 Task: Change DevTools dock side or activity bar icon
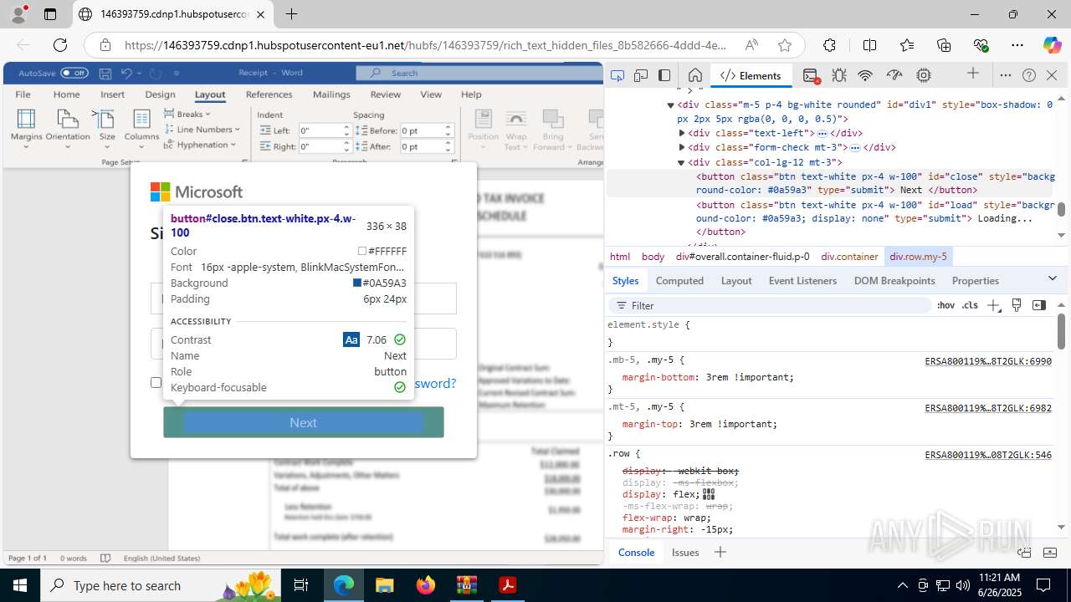(x=664, y=75)
